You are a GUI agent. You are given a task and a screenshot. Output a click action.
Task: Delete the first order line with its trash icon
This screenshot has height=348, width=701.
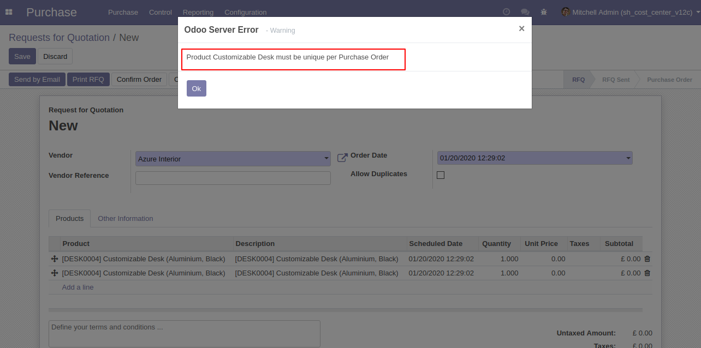click(x=647, y=259)
